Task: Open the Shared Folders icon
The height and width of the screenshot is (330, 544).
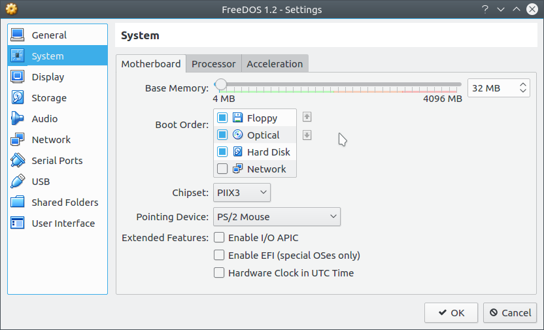Action: [x=18, y=202]
